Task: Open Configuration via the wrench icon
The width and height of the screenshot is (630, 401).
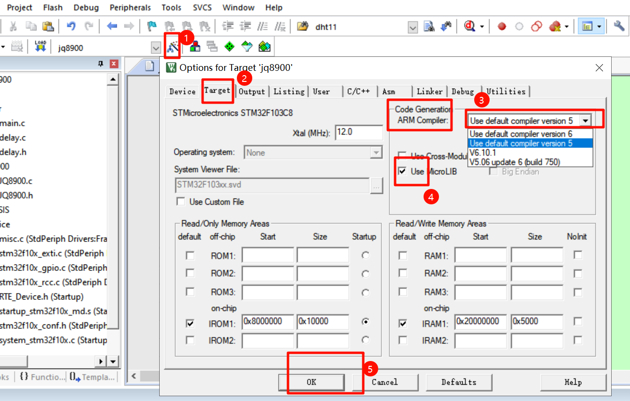Action: tap(619, 27)
